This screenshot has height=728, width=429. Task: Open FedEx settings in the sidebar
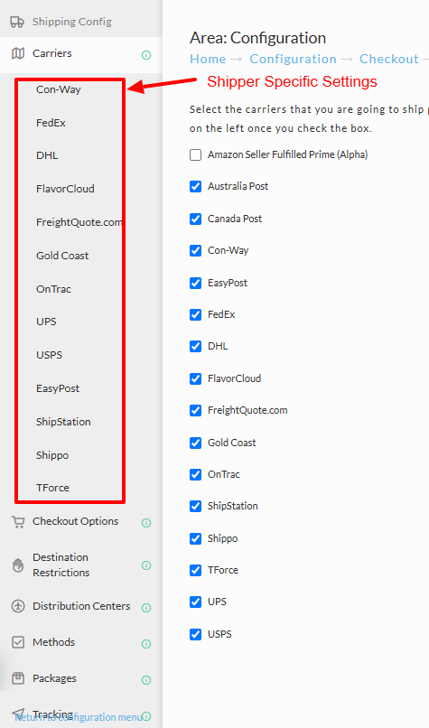[51, 123]
